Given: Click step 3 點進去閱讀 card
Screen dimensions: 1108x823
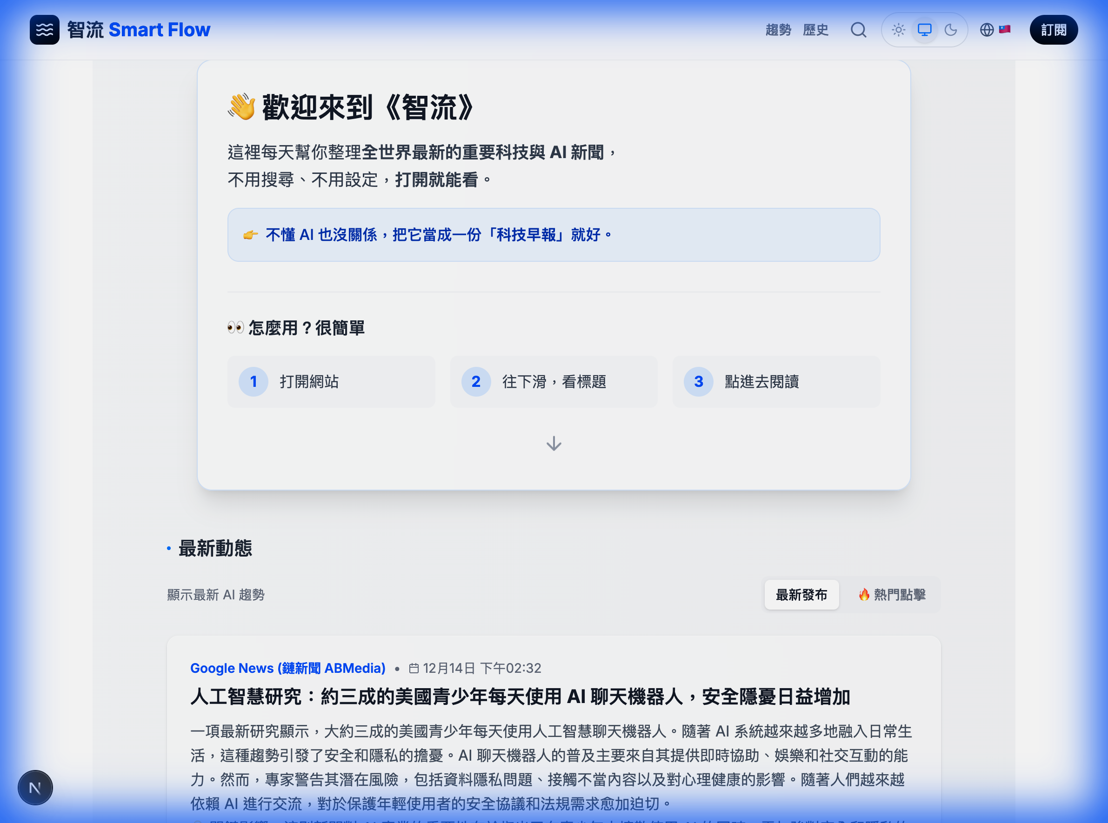Looking at the screenshot, I should pyautogui.click(x=776, y=382).
